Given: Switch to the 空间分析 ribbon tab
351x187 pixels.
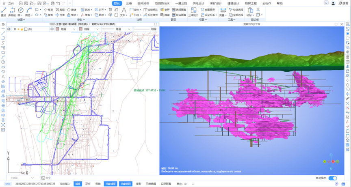Looking at the screenshot, I should click(x=143, y=3).
